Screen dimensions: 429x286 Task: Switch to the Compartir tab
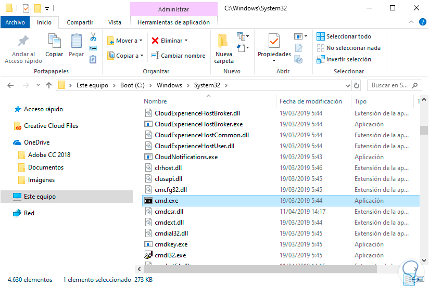coord(80,22)
